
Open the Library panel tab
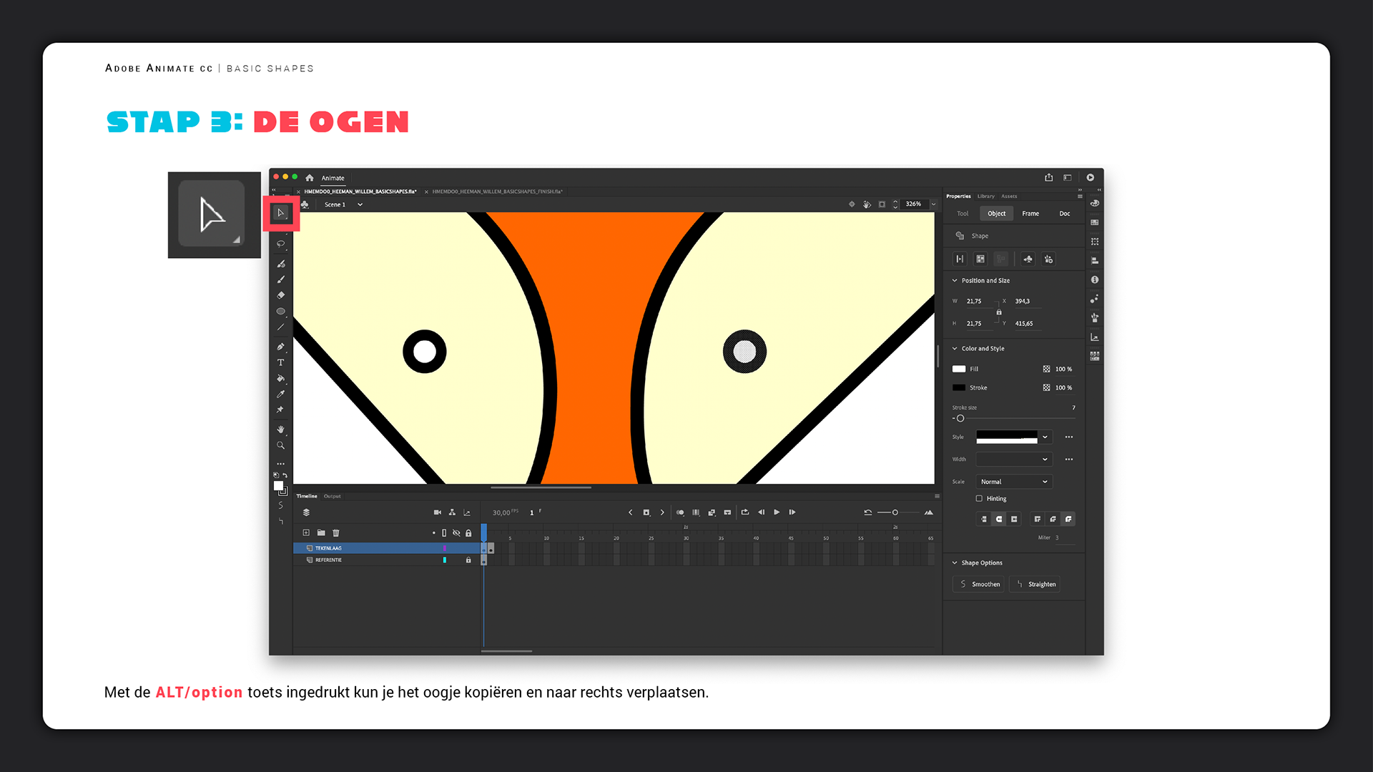tap(985, 196)
